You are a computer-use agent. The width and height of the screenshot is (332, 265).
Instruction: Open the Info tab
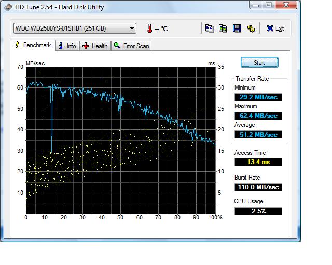point(67,46)
